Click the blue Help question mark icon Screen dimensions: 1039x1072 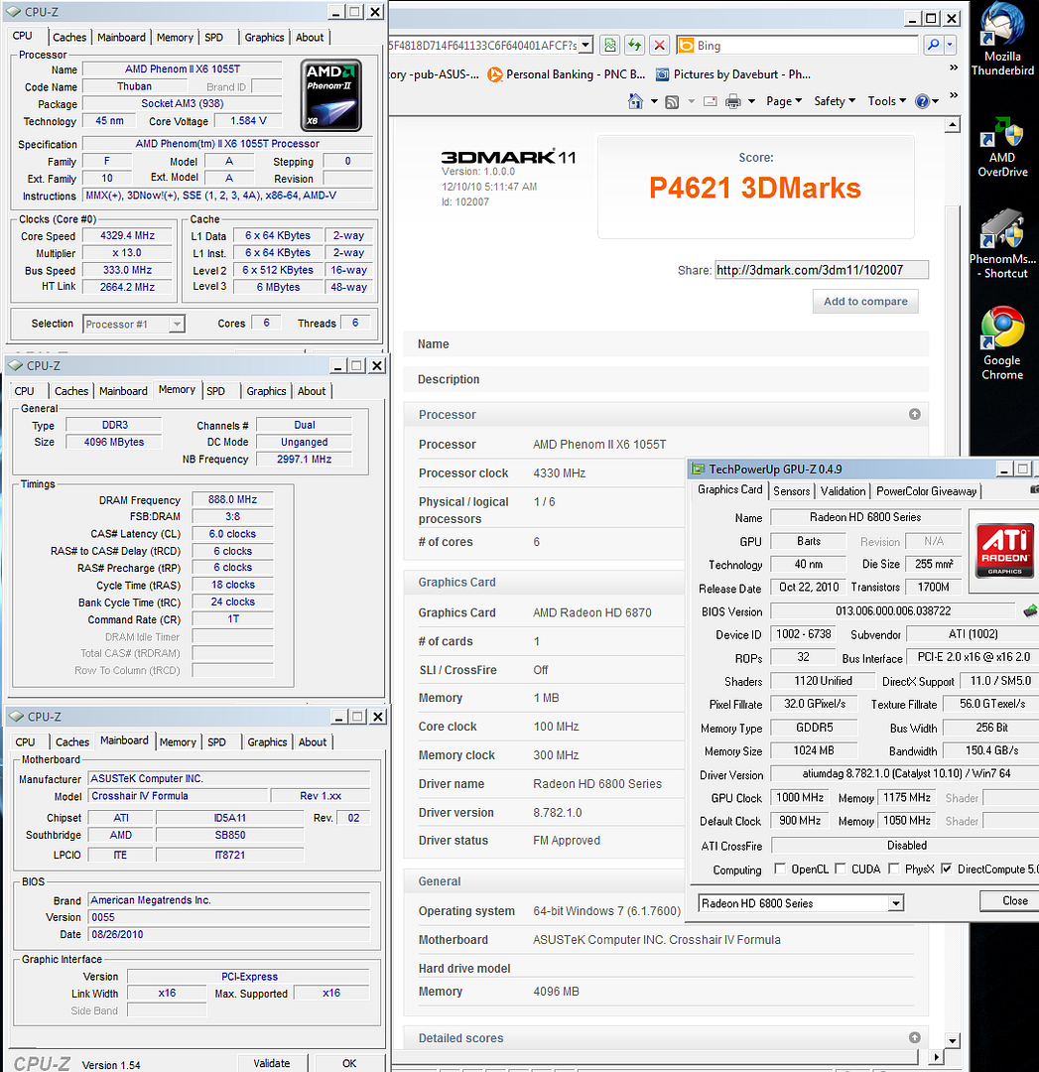point(922,101)
